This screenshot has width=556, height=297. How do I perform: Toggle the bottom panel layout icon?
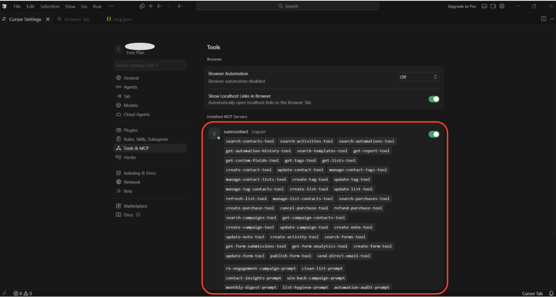pyautogui.click(x=484, y=6)
